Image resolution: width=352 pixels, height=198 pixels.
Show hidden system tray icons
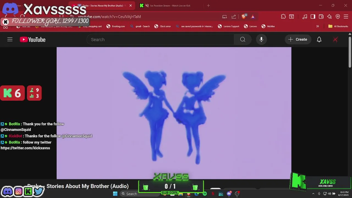coord(313,194)
